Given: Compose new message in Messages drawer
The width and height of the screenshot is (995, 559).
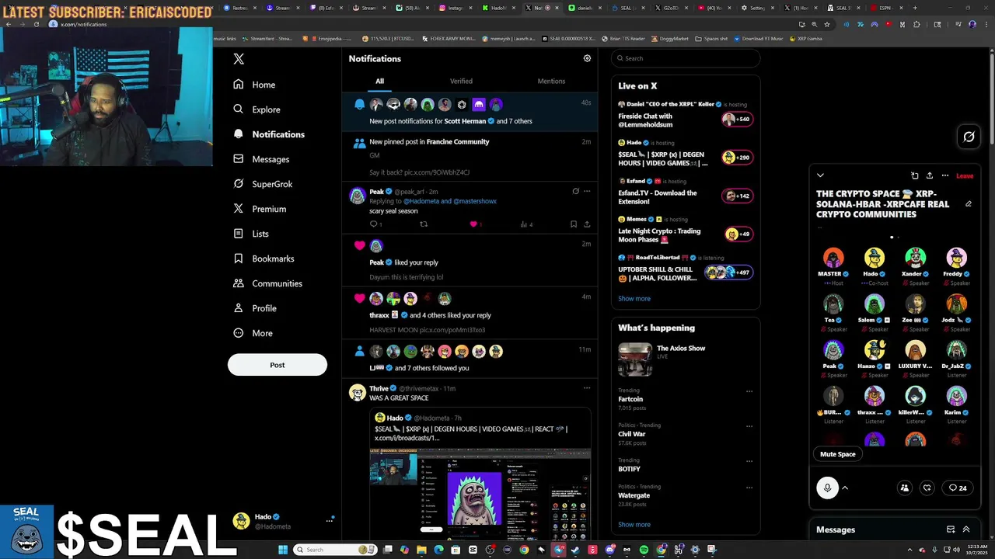Looking at the screenshot, I should coord(951,529).
